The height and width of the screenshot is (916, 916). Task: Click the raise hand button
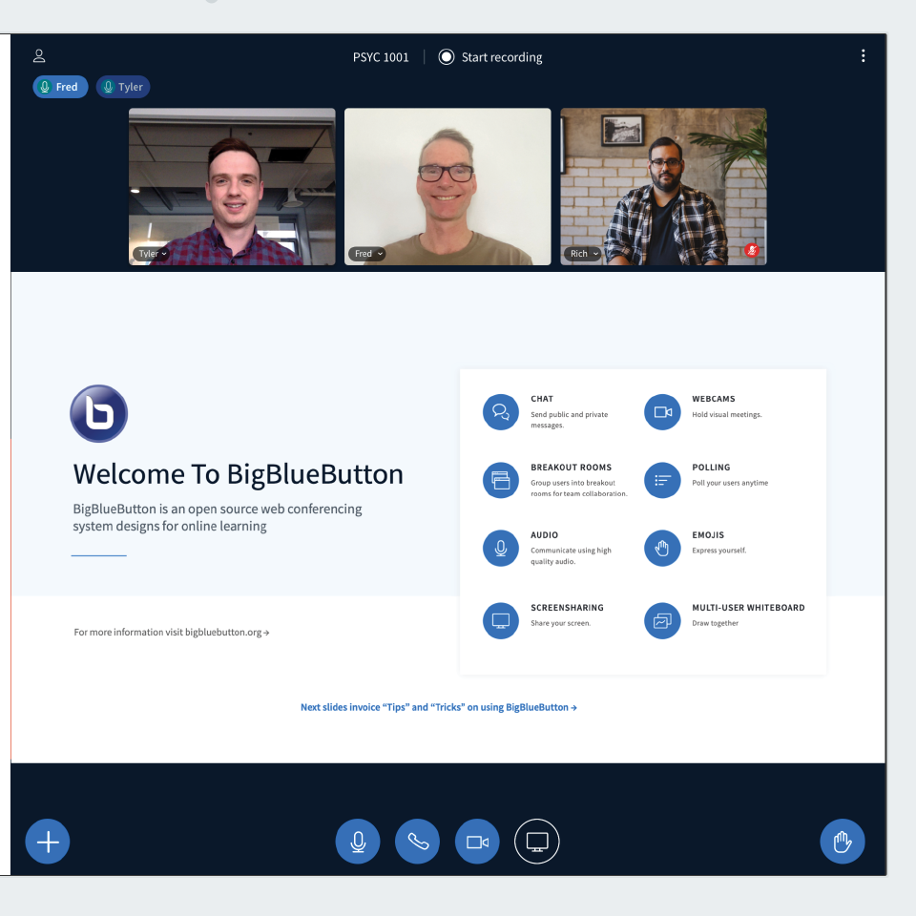[x=843, y=842]
